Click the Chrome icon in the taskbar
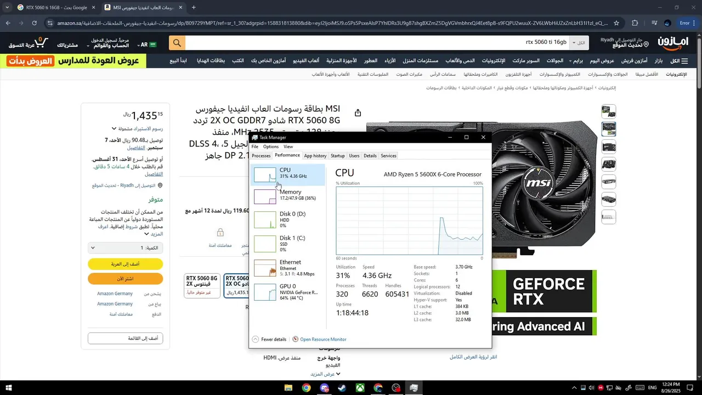This screenshot has width=702, height=395. pyautogui.click(x=306, y=388)
